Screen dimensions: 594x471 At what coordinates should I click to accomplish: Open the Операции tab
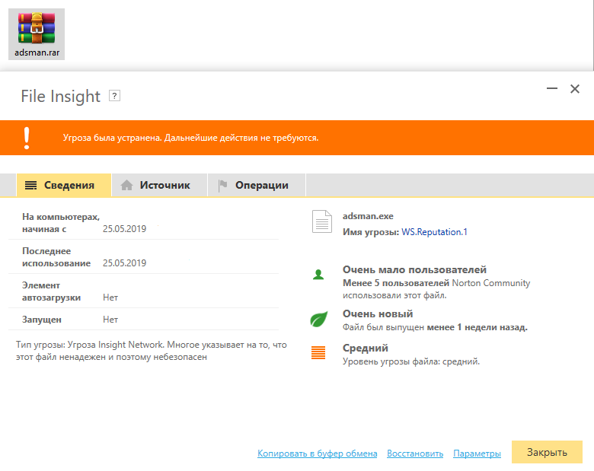(x=257, y=185)
